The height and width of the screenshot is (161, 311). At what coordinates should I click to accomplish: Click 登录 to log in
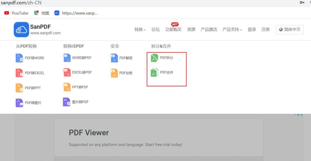click(x=252, y=29)
